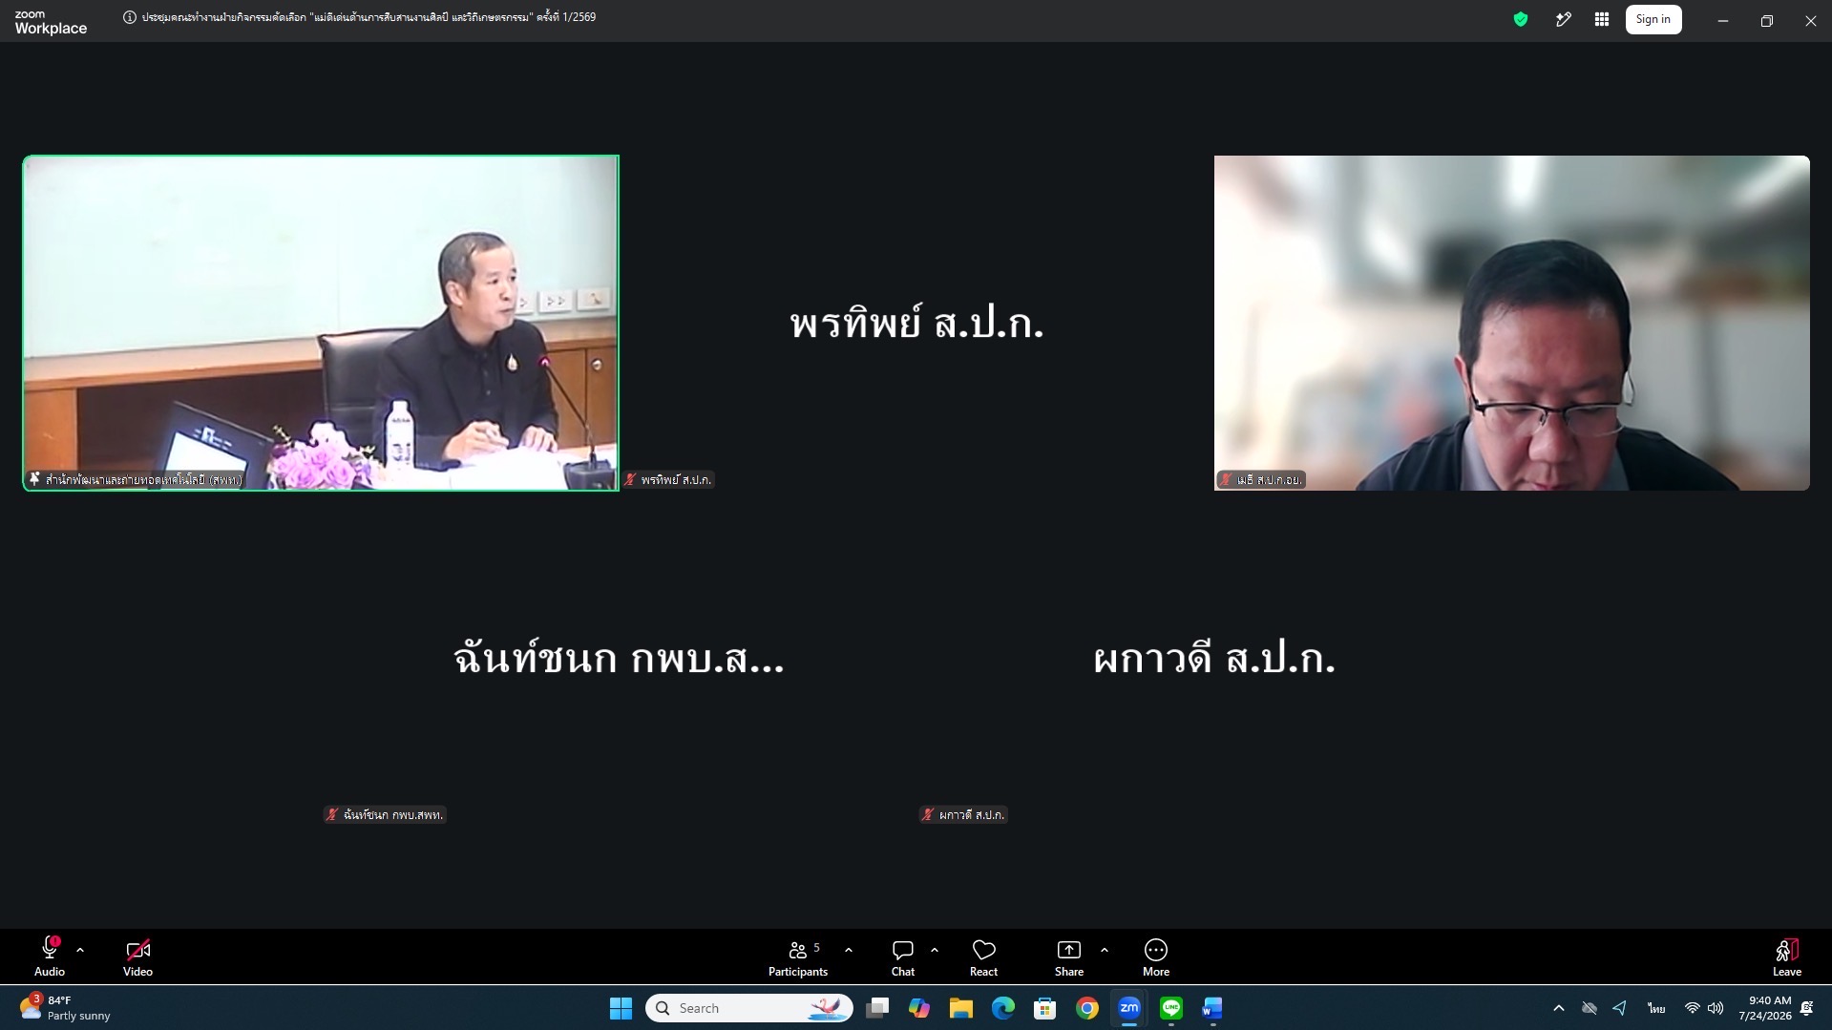Image resolution: width=1832 pixels, height=1030 pixels.
Task: Open the Chat panel
Action: [903, 957]
